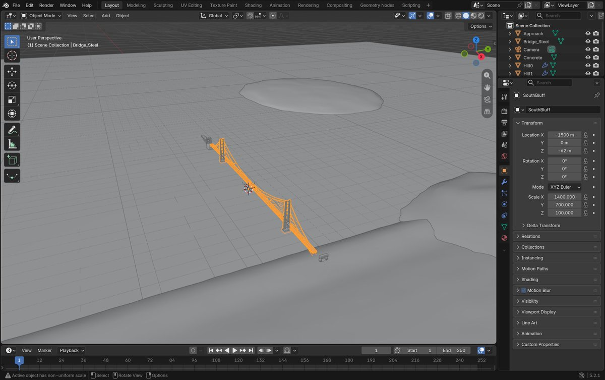Switch to the Sculpting workspace tab
The image size is (605, 380).
[163, 5]
